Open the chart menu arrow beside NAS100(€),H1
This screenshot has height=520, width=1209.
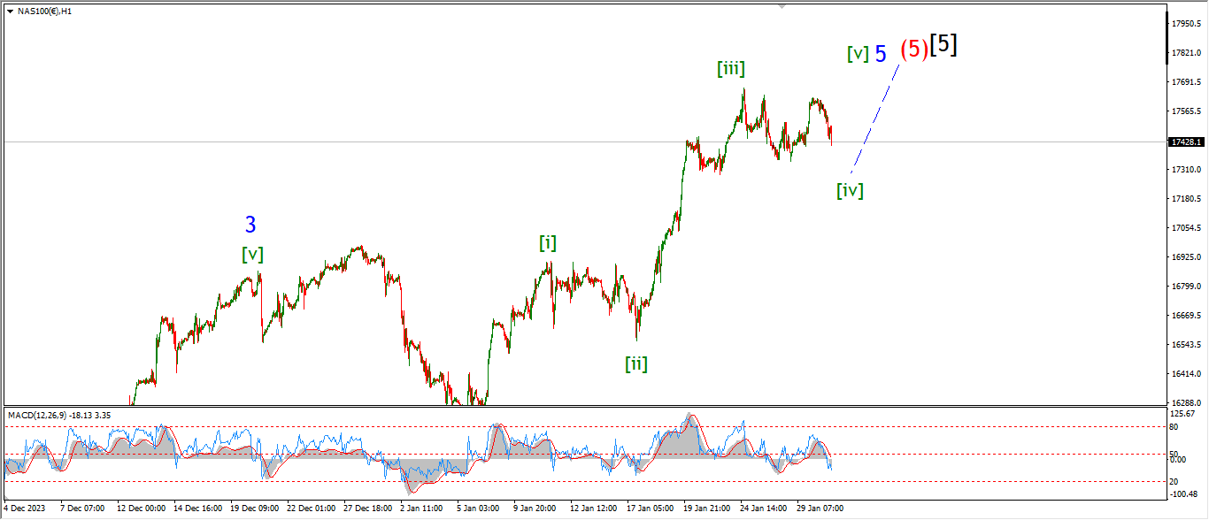click(x=10, y=11)
